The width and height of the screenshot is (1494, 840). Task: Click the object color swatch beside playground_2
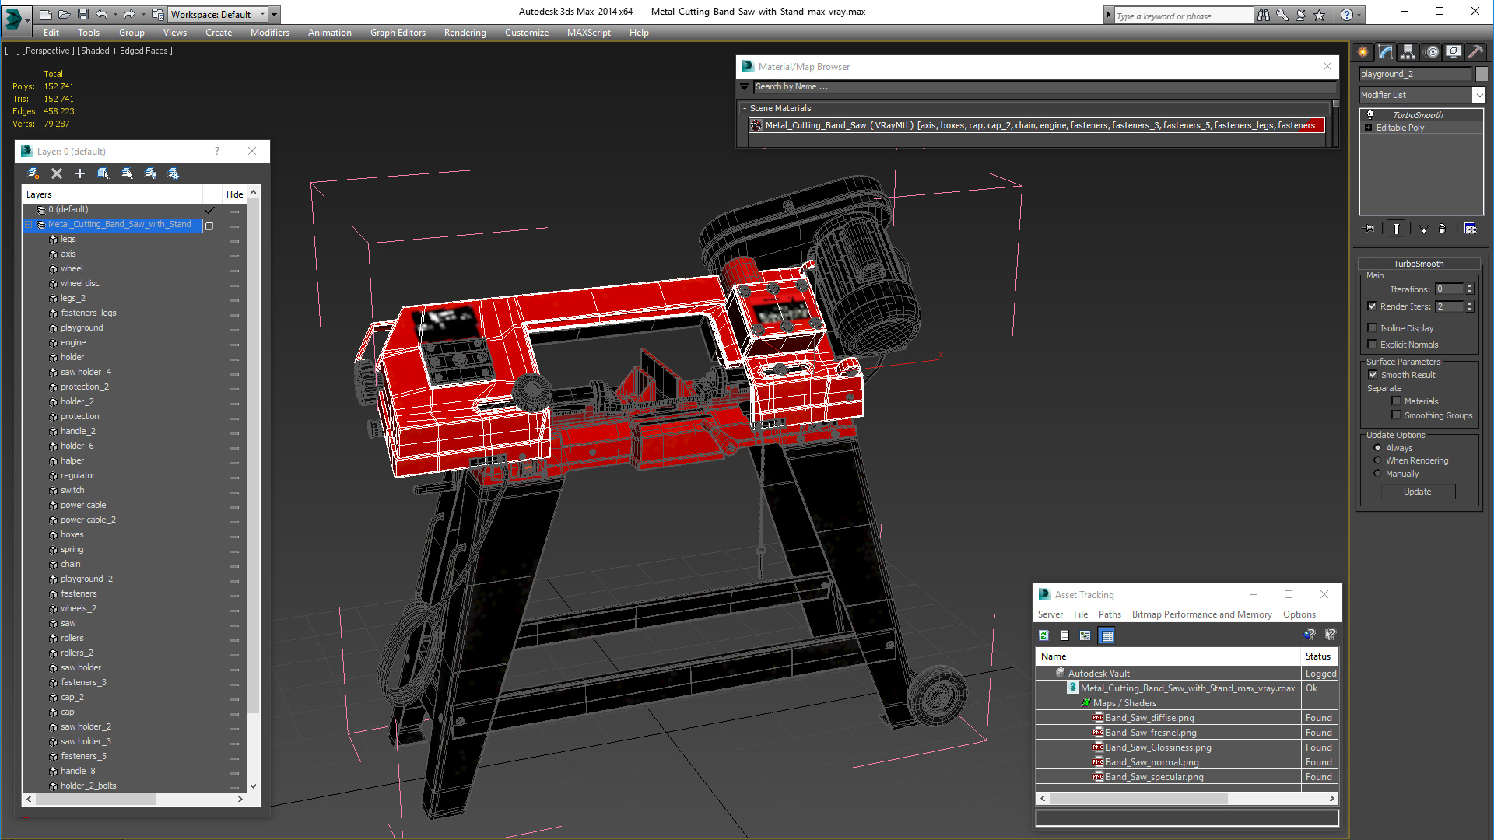[1482, 74]
